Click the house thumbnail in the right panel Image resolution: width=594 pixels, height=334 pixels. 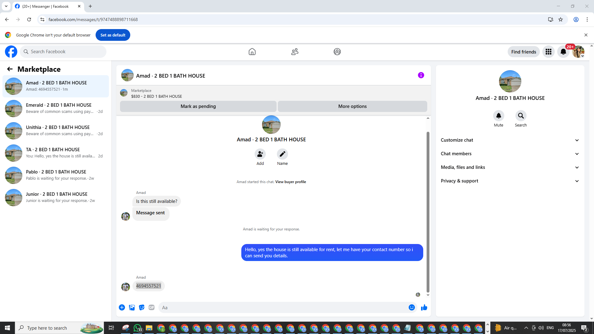(510, 81)
